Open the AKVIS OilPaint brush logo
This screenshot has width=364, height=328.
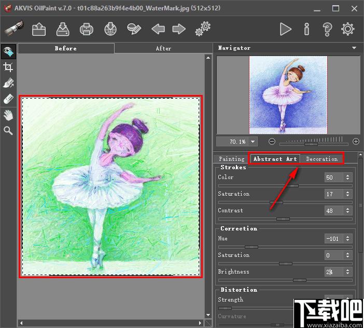pyautogui.click(x=14, y=29)
